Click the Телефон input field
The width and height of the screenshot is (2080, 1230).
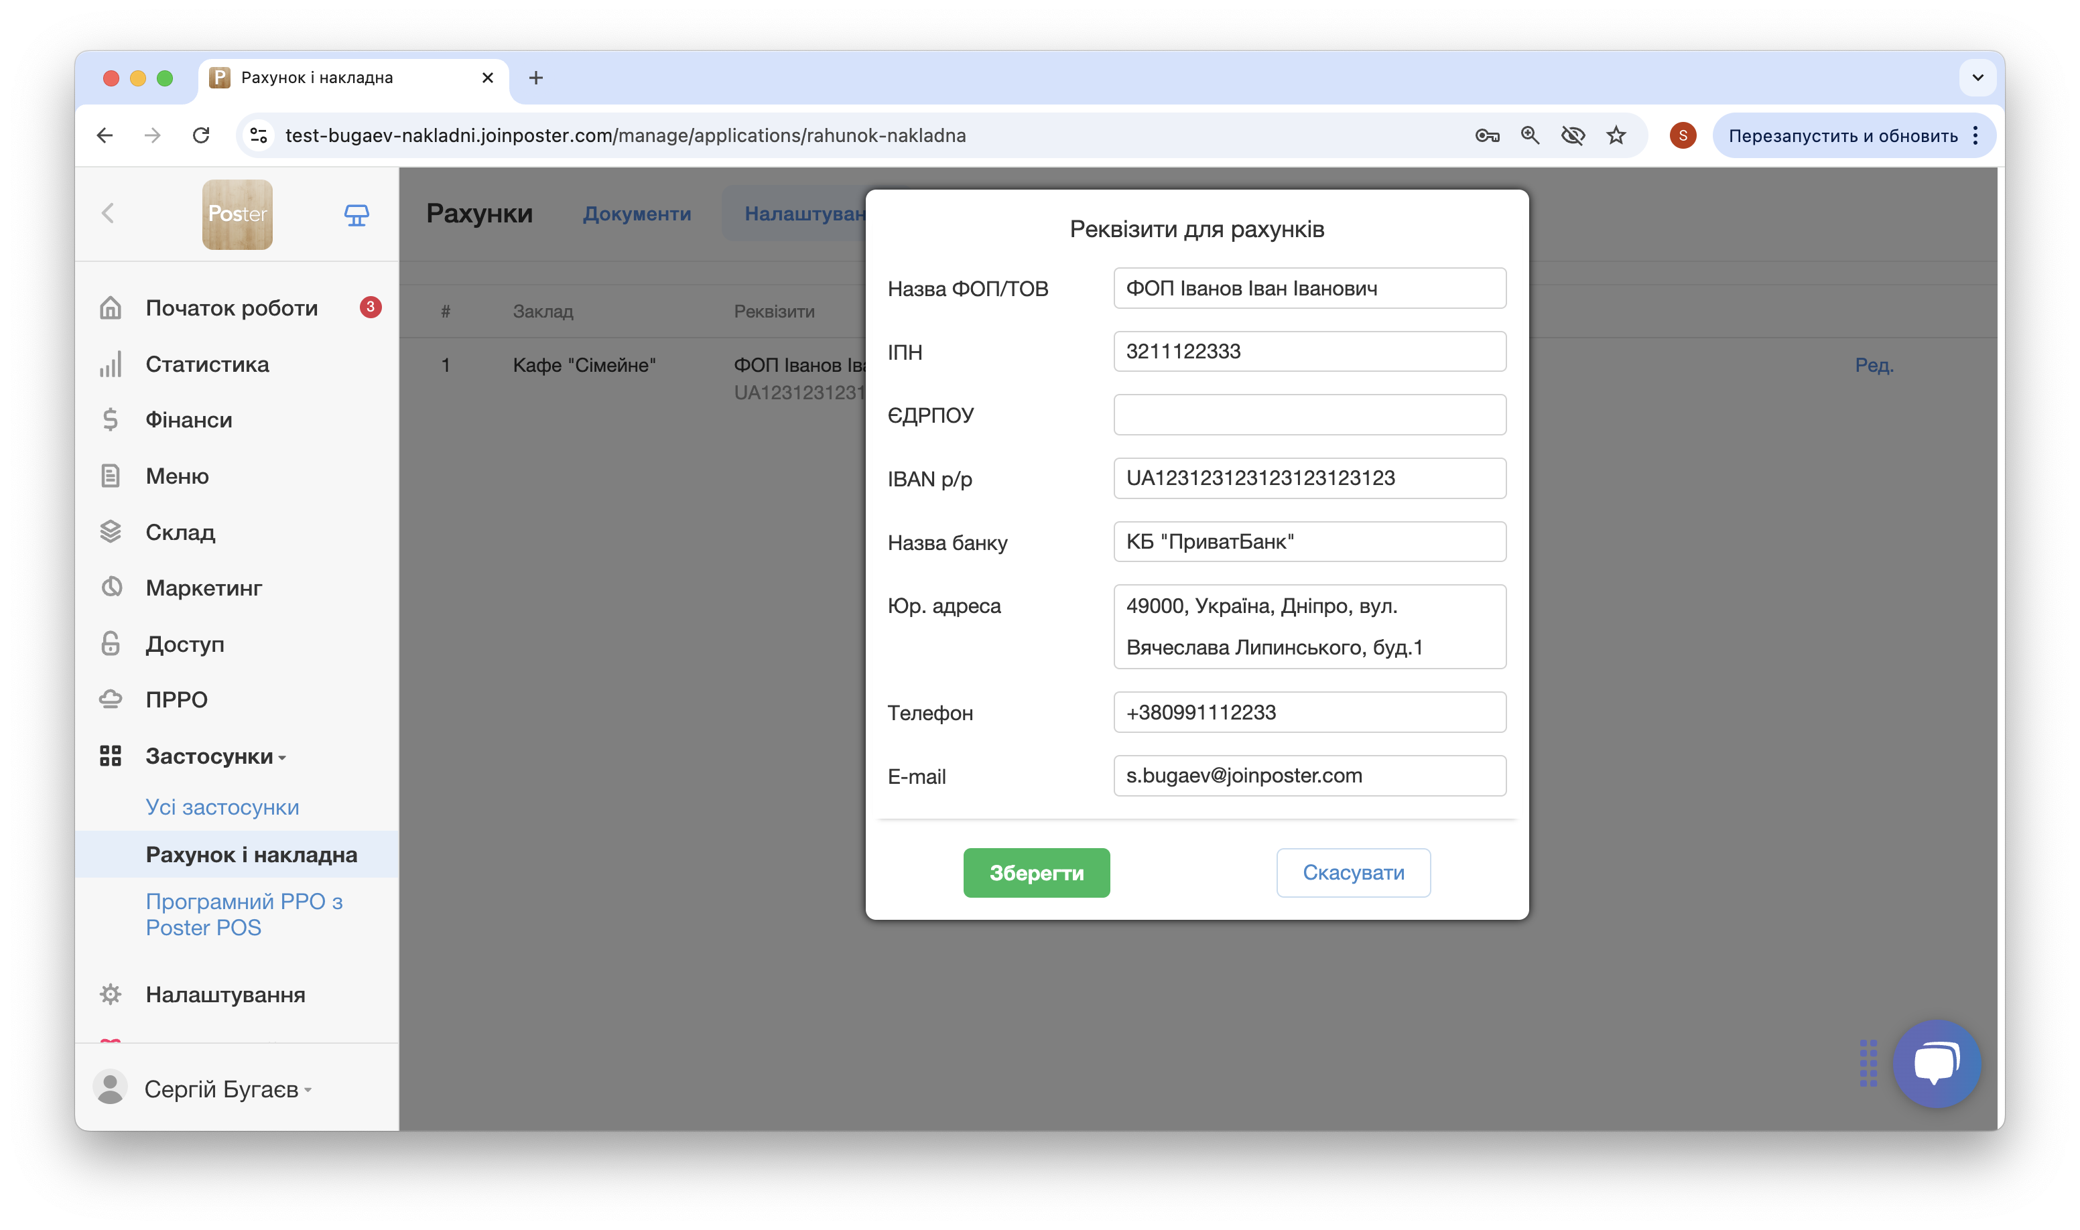click(1310, 712)
